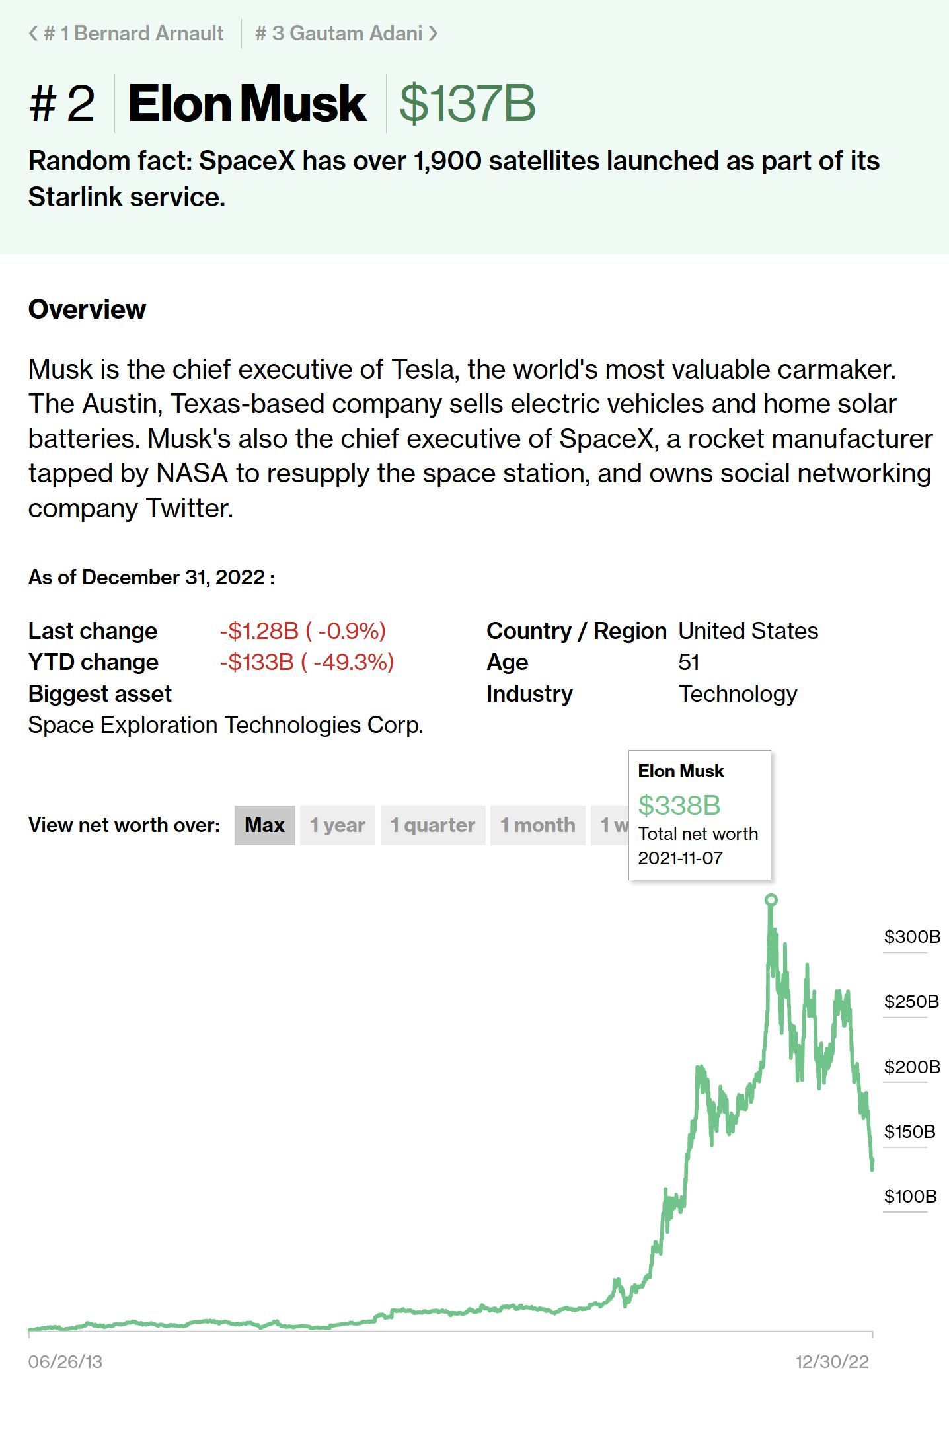The width and height of the screenshot is (949, 1436).
Task: Click Space Exploration Technologies Corp. asset text
Action: tap(225, 725)
